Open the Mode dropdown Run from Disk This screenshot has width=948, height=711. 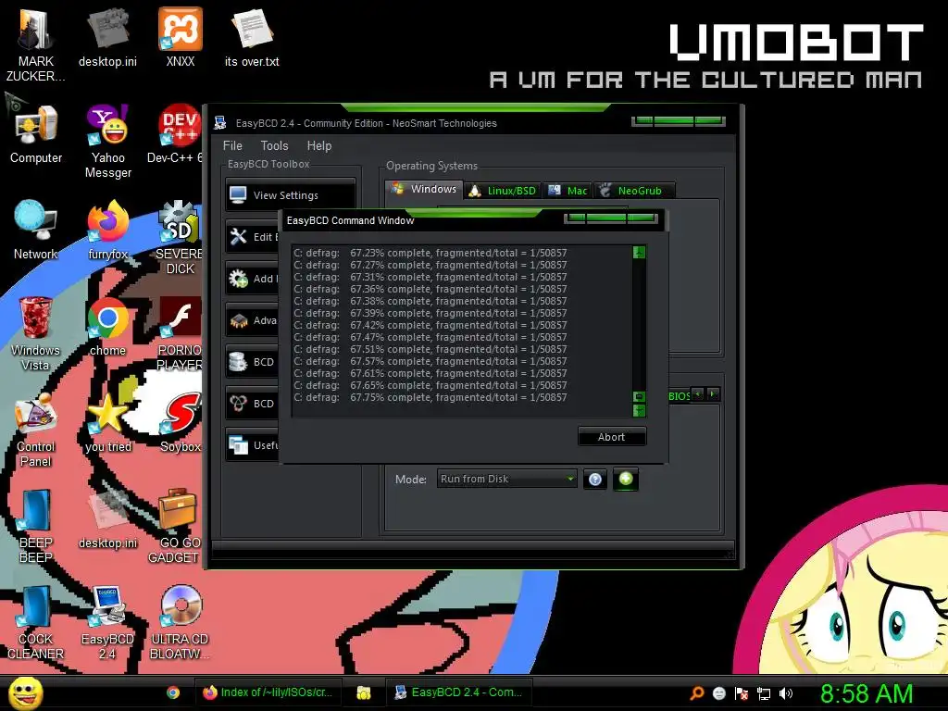506,479
